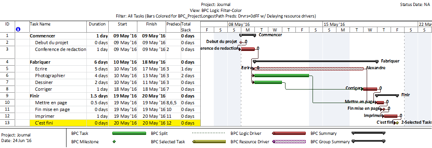Image resolution: width=432 pixels, height=148 pixels.
Task: Select the Start column header
Action: point(122,24)
